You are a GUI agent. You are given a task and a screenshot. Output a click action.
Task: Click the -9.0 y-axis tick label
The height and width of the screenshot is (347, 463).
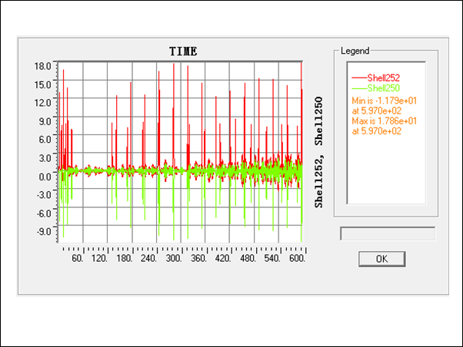[x=42, y=231]
